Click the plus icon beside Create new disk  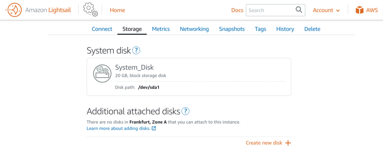pos(288,143)
